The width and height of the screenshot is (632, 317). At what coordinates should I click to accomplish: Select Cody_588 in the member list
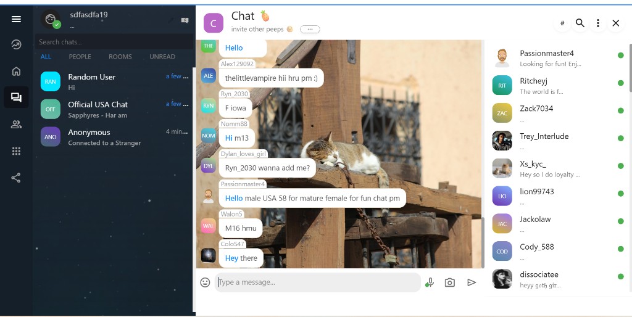[x=557, y=252]
